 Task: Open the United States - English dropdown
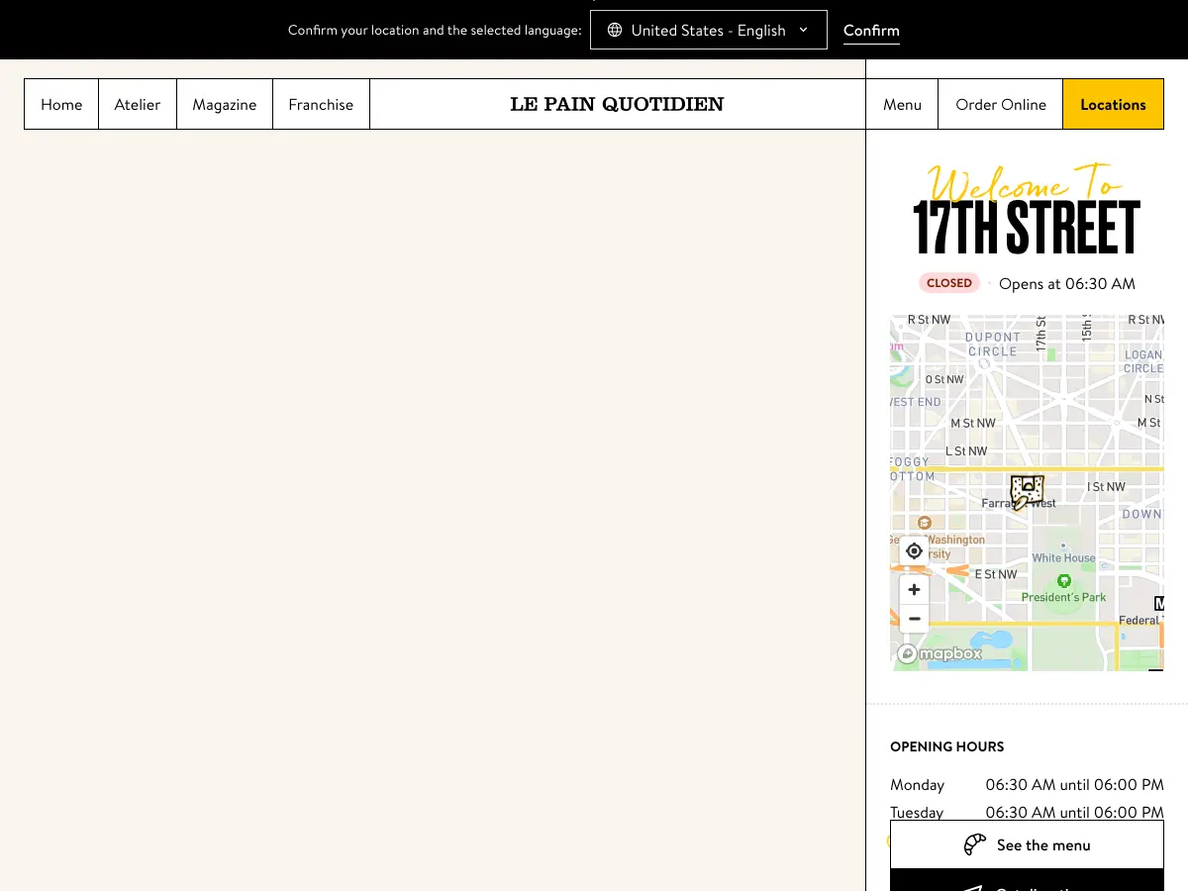(x=708, y=30)
